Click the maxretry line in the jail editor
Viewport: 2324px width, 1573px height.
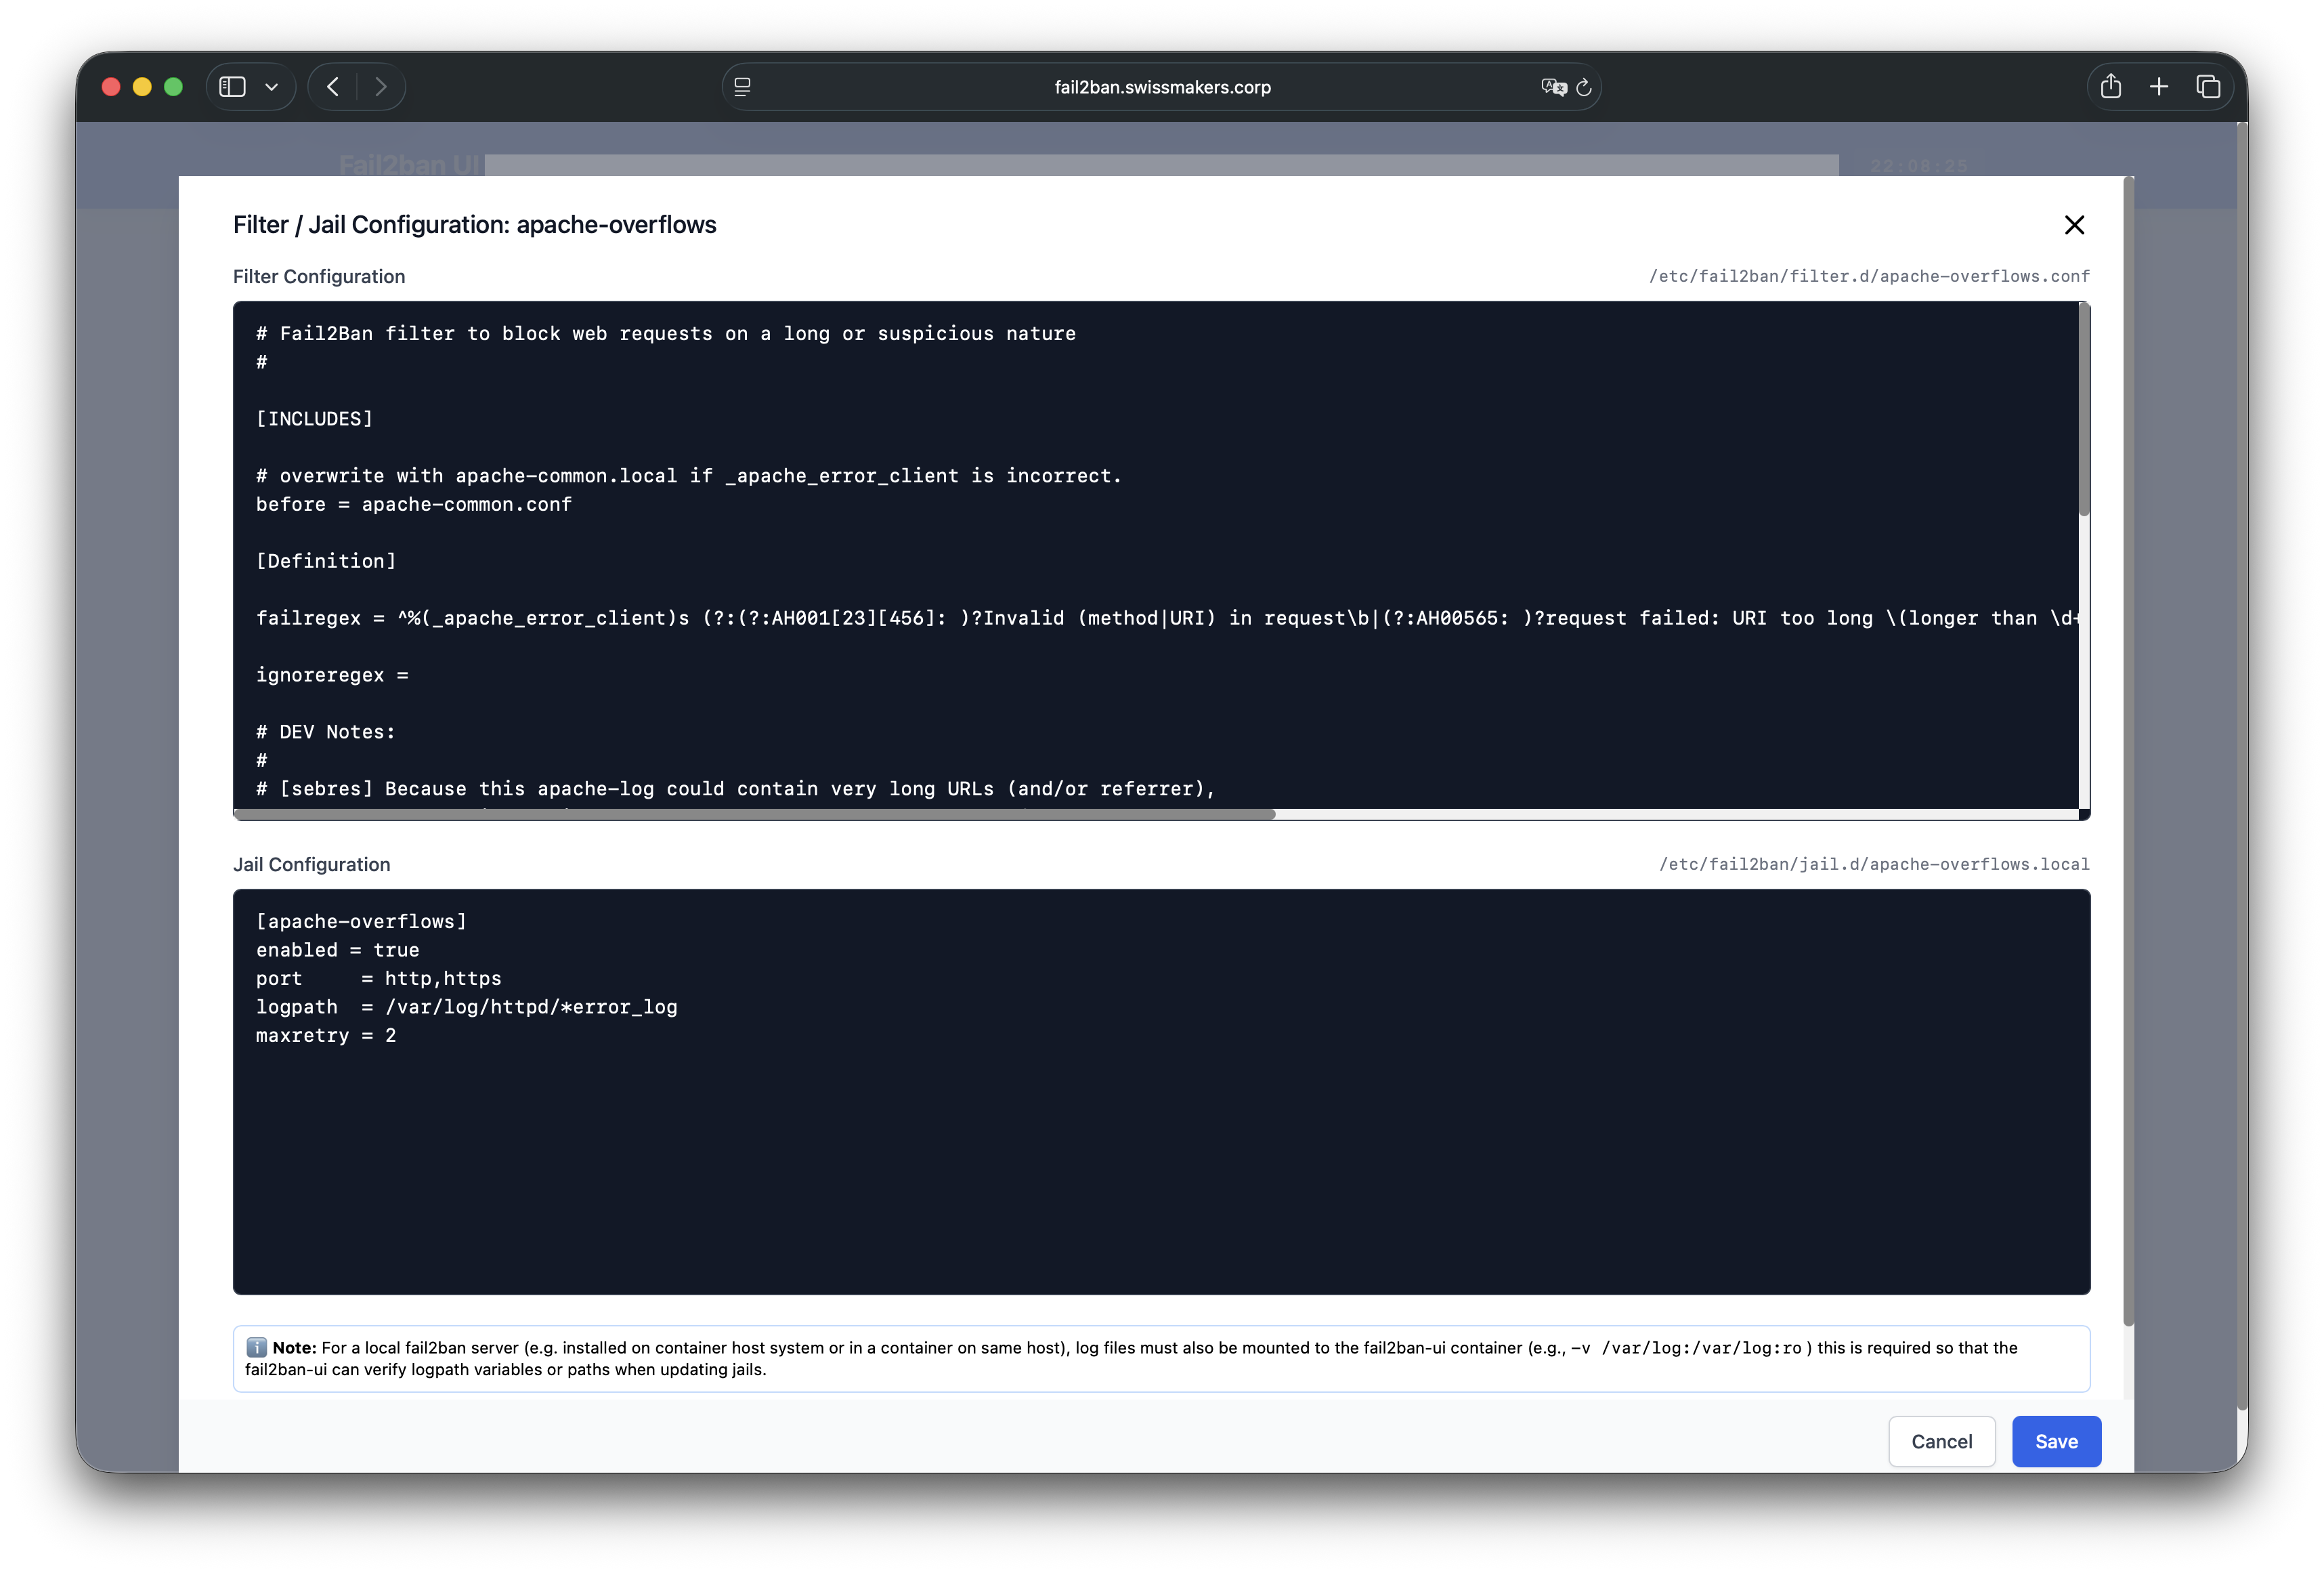click(326, 1036)
